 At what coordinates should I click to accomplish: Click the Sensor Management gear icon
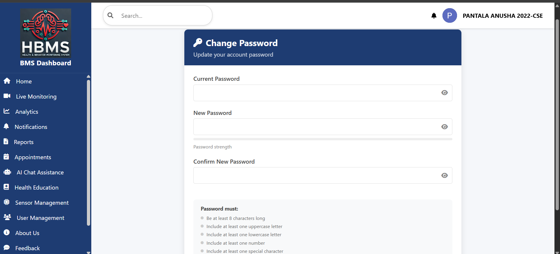click(x=6, y=202)
